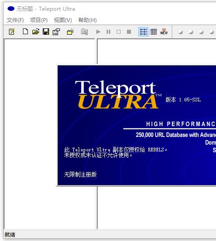The height and width of the screenshot is (241, 216).
Task: Click the blue Teleport app icon in title bar
Action: coord(11,9)
